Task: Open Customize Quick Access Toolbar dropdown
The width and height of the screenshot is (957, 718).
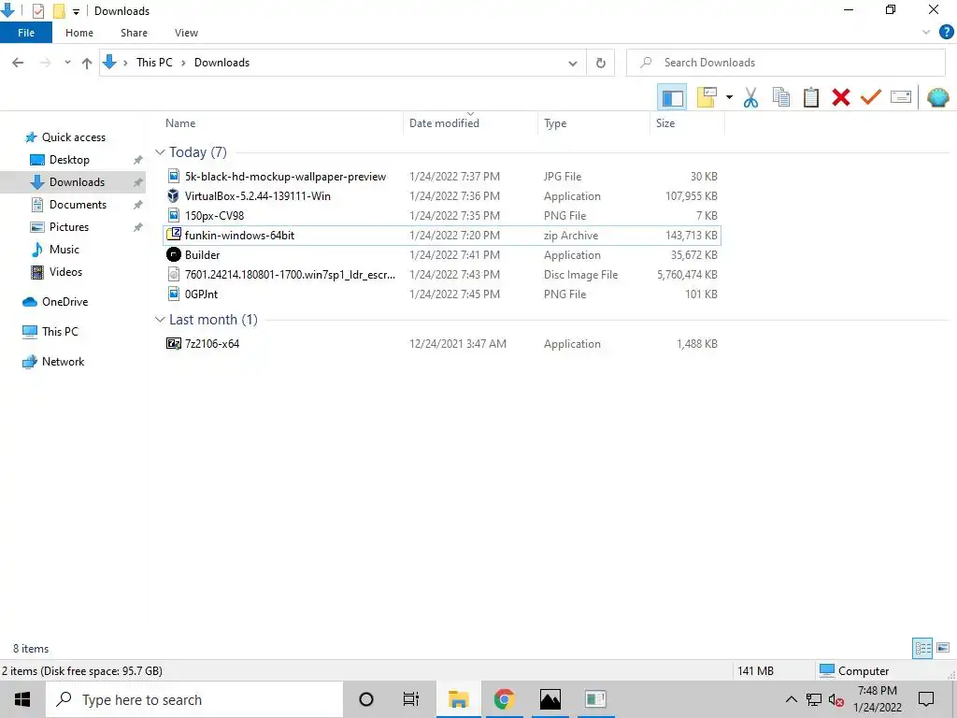Action: pyautogui.click(x=77, y=11)
